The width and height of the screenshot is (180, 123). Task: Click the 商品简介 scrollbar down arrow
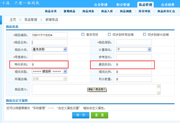(158, 93)
